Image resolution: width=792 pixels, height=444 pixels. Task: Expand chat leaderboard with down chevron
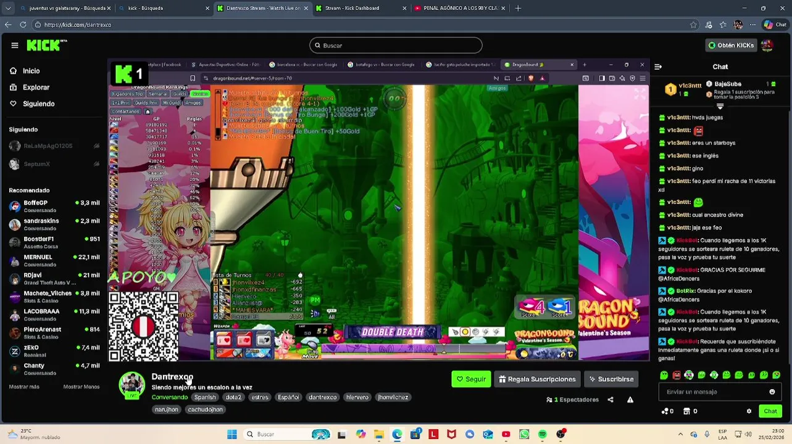720,106
